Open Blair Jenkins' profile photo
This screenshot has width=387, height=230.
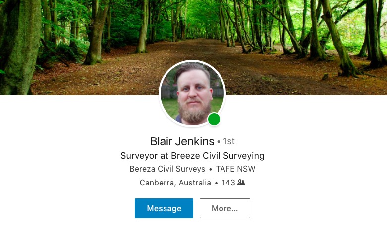(192, 93)
